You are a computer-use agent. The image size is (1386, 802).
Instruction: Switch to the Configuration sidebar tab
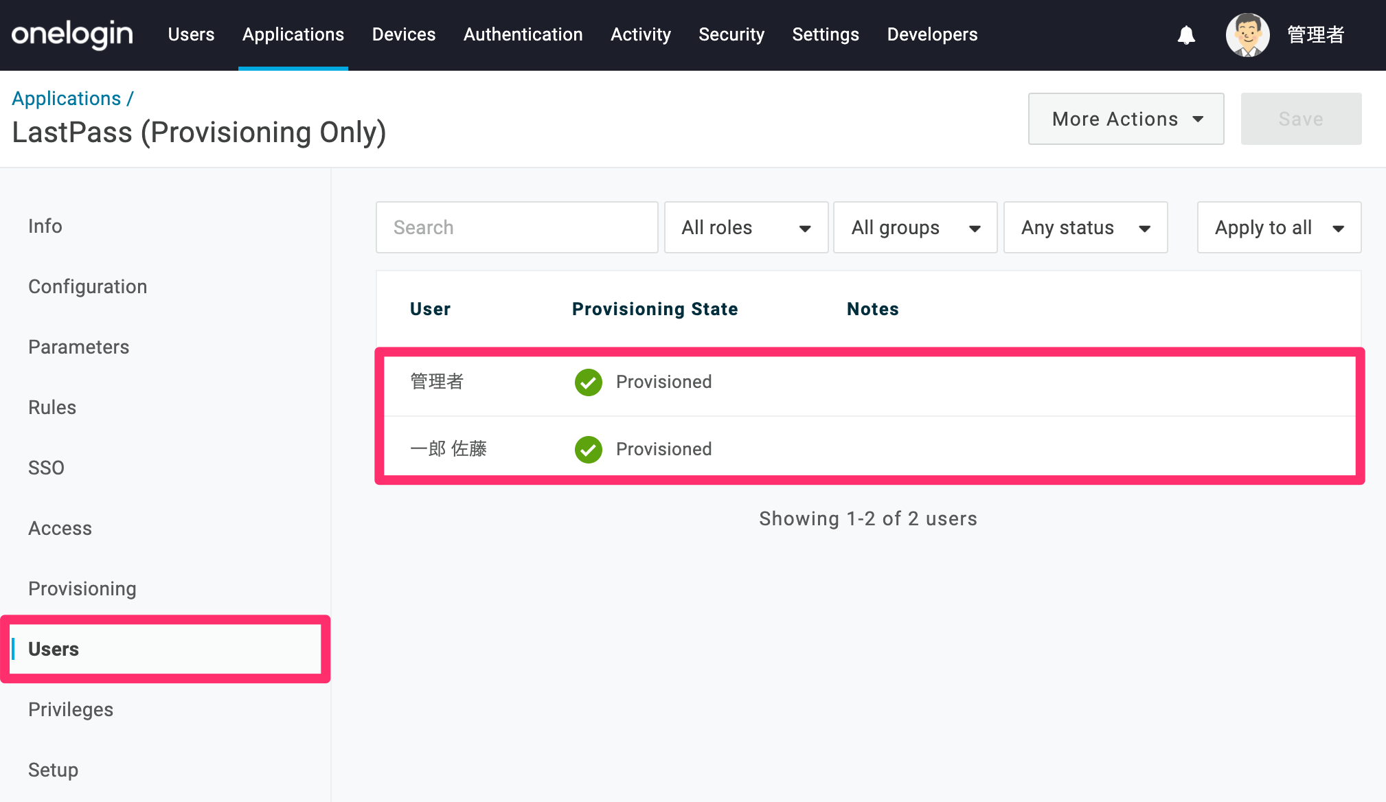point(87,286)
